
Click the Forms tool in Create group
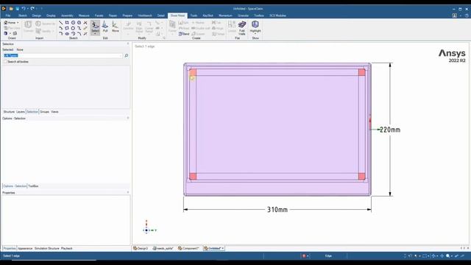172,27
